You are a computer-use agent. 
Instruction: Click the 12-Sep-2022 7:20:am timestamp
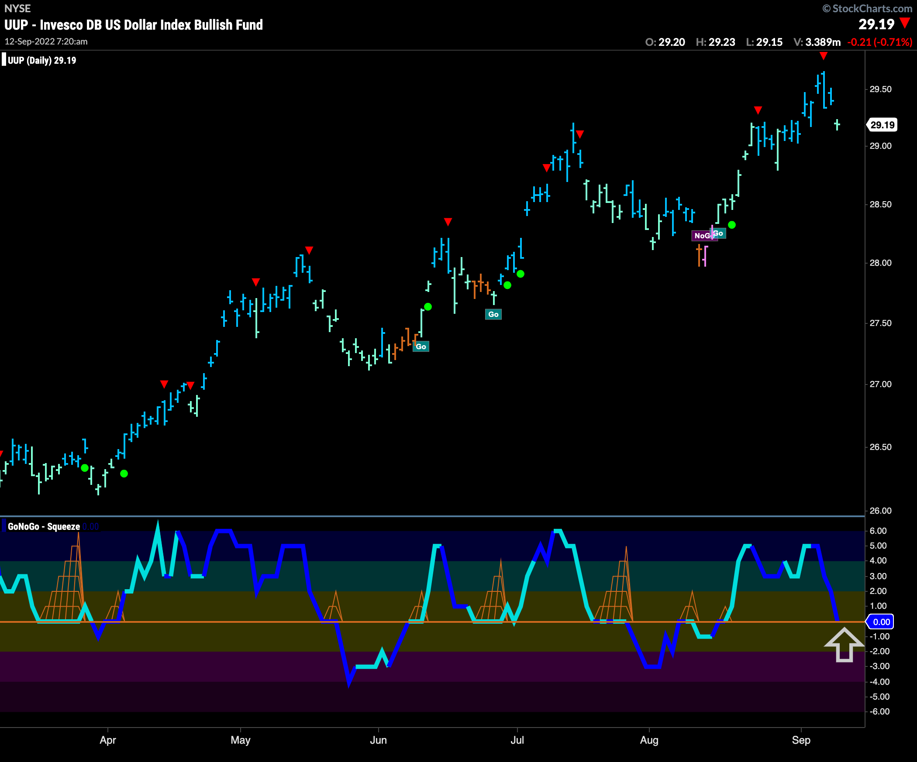46,41
